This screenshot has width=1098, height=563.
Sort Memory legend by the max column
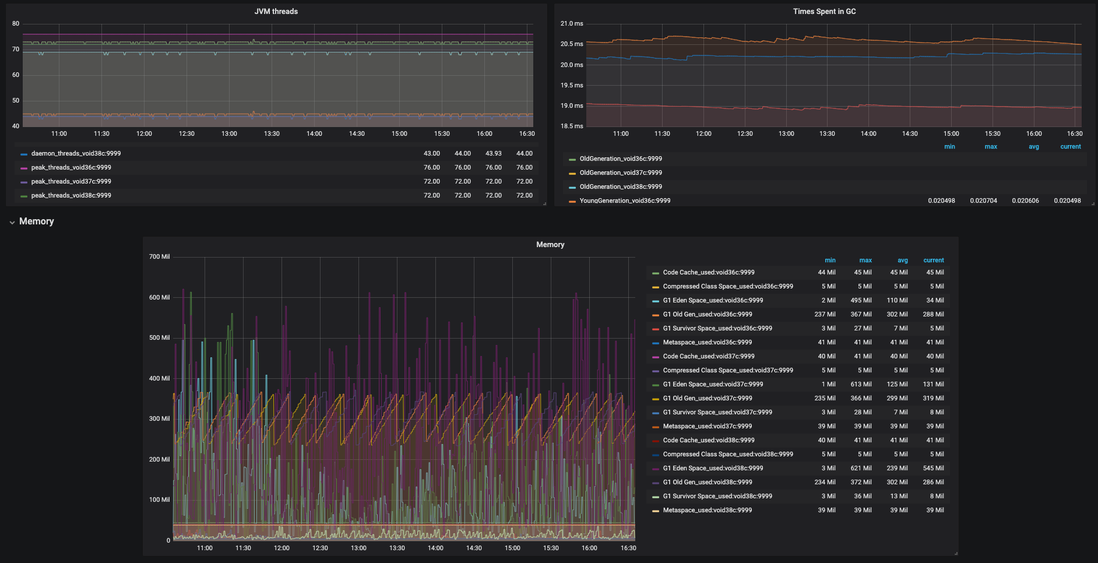pos(865,260)
